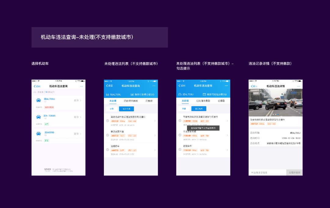Select the blue carousel dot on violation photo
This screenshot has width=330, height=208.
tap(278, 114)
